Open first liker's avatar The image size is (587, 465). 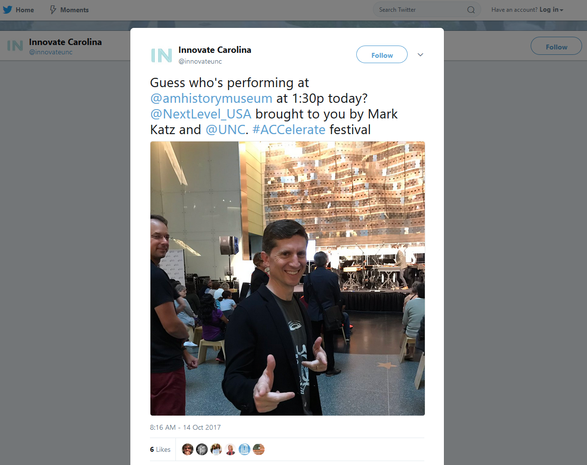pos(188,449)
